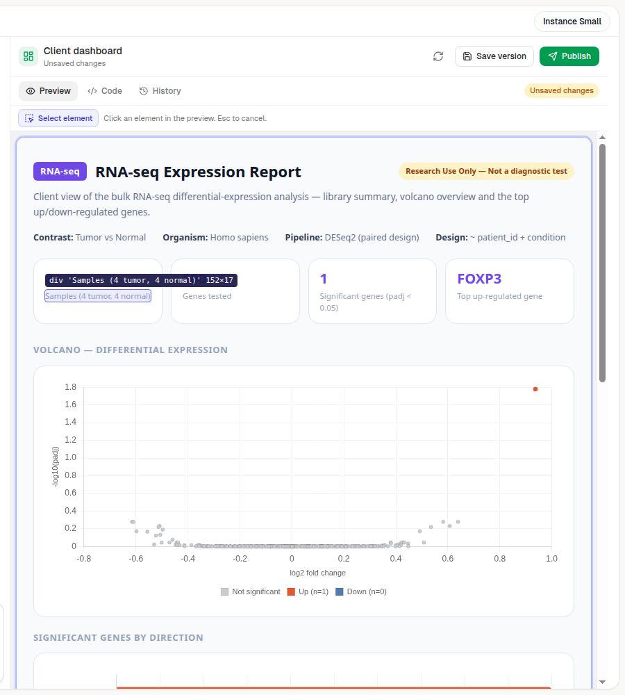Viewport: 625px width, 695px height.
Task: Toggle Not significant legend entry
Action: coord(250,591)
